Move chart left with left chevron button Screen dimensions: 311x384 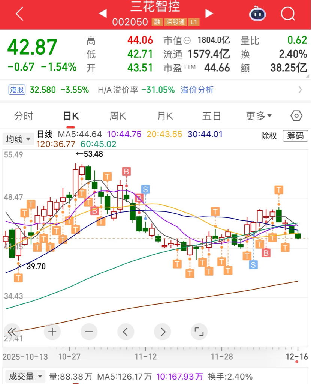click(126, 332)
